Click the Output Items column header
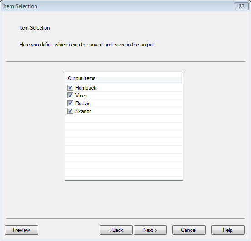 [x=124, y=78]
